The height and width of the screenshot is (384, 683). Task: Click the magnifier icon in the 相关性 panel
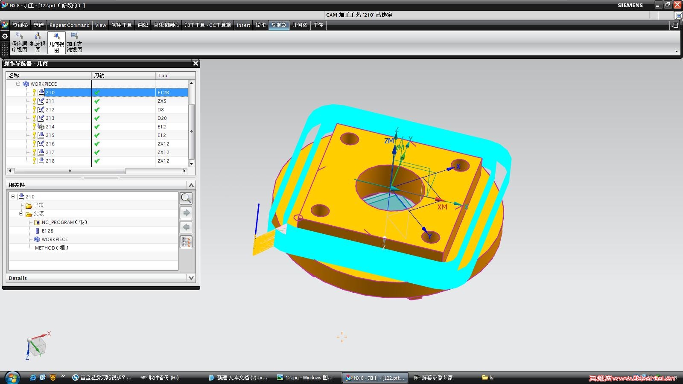[186, 198]
